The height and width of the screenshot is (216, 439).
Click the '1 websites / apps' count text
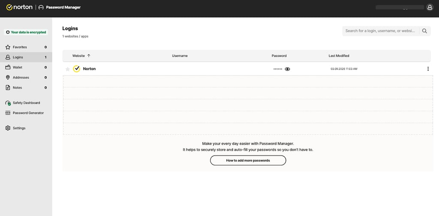pos(75,36)
